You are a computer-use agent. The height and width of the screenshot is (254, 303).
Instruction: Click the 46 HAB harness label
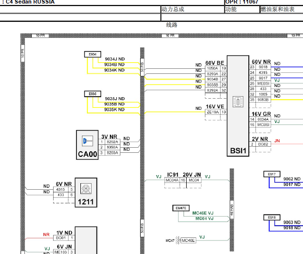232,210
